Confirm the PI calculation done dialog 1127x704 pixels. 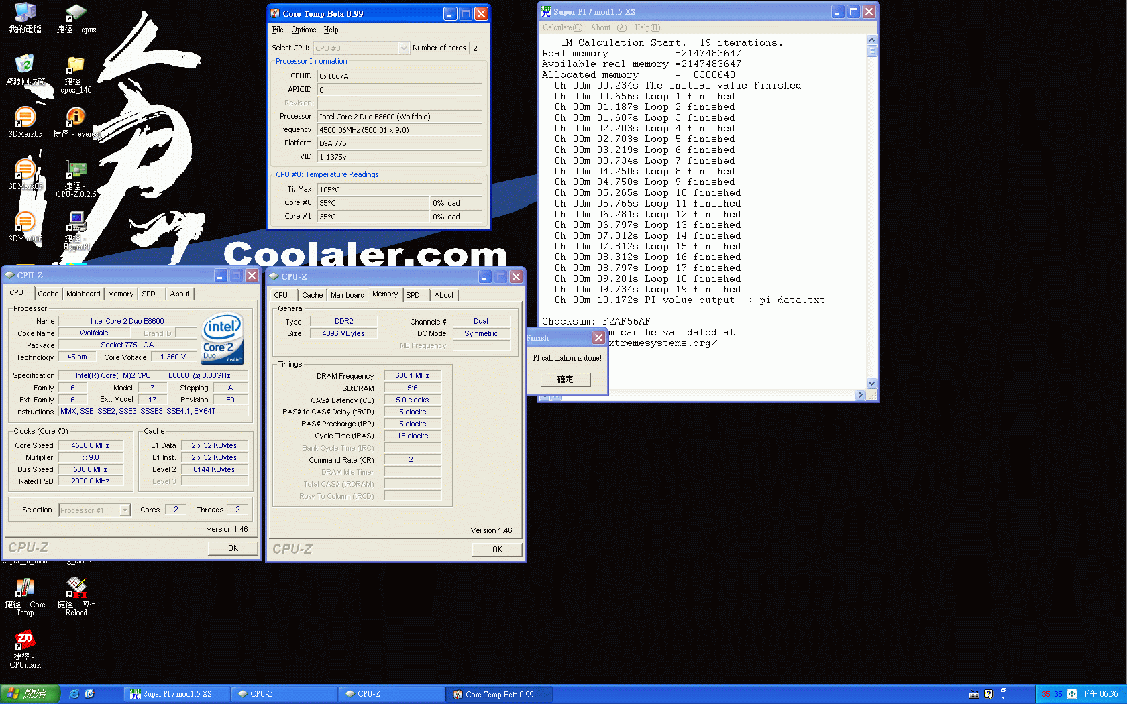tap(566, 379)
